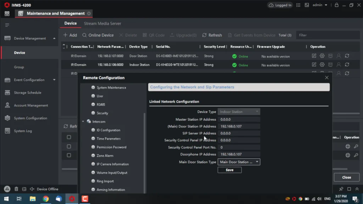Open the disabled Device Type dropdown
Viewport: 363px width, 204px height.
coord(239,112)
